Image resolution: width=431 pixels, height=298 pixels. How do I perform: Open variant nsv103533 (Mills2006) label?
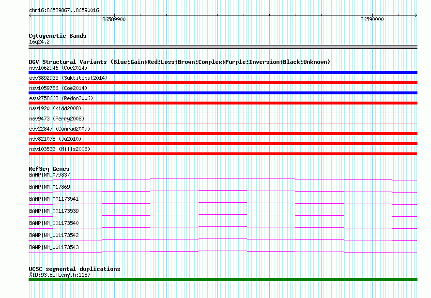[60, 149]
